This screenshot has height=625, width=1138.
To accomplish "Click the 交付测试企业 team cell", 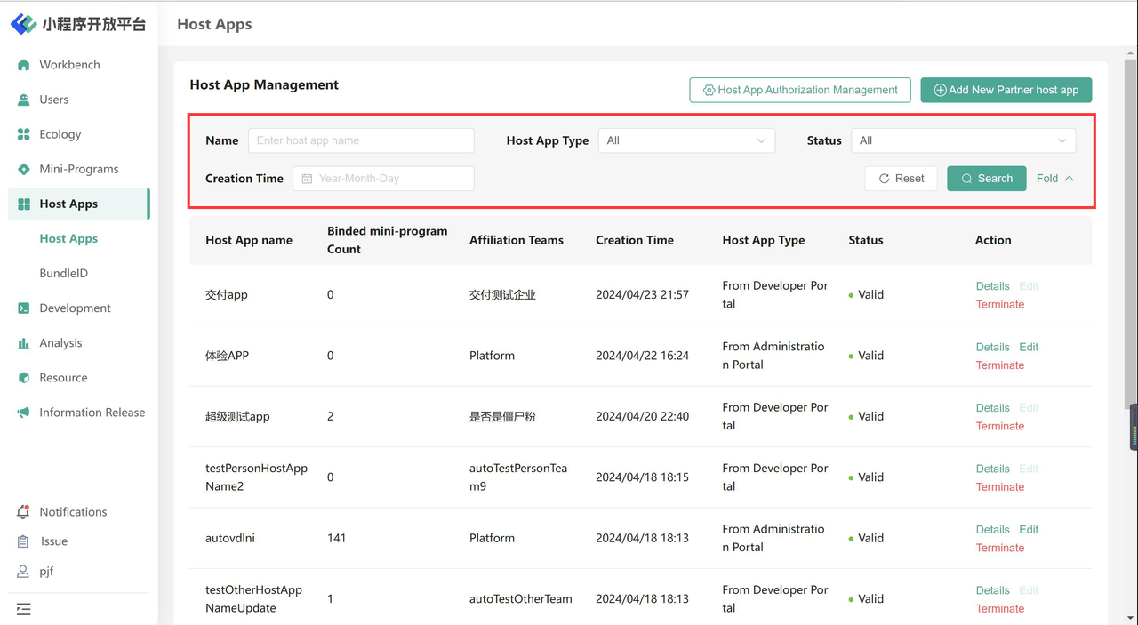I will pos(502,295).
